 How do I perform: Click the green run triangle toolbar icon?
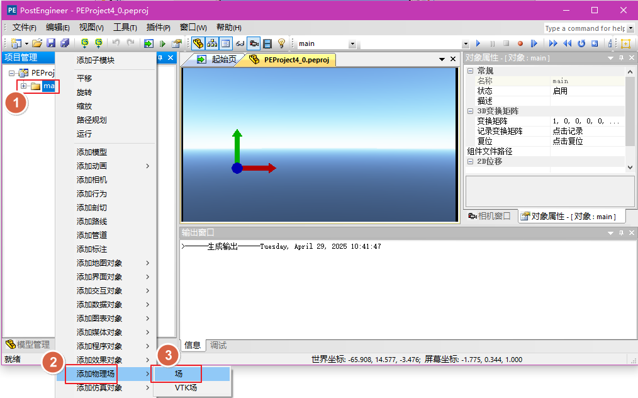[x=163, y=43]
